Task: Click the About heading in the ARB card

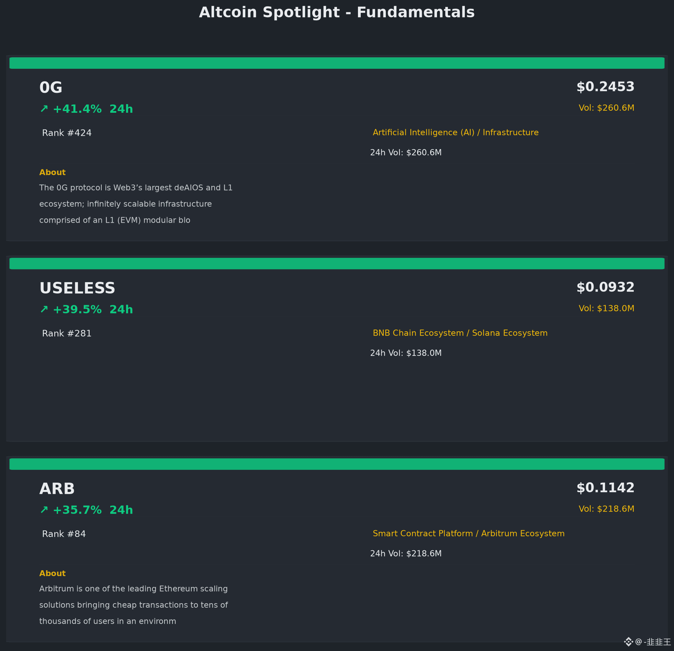Action: [52, 573]
